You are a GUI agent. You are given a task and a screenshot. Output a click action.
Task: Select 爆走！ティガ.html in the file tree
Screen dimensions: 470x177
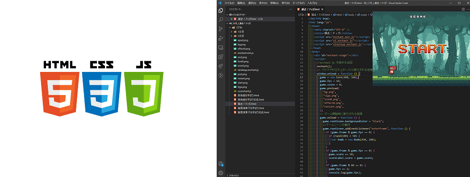(x=260, y=104)
